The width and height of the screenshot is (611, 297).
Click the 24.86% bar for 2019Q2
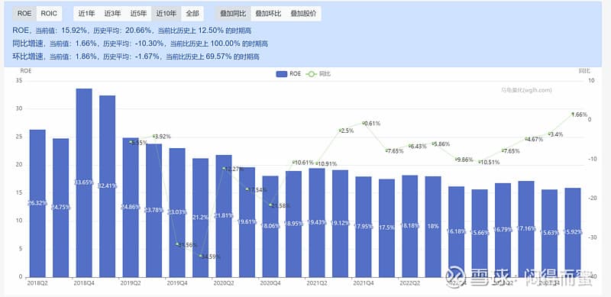pos(131,208)
